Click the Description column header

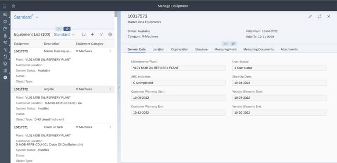52,44
